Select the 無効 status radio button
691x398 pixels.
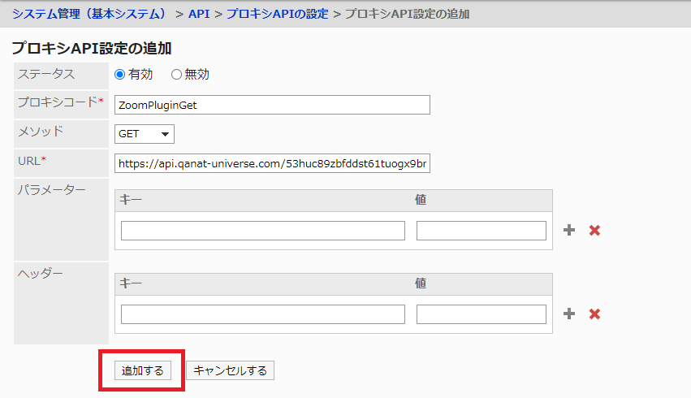176,75
